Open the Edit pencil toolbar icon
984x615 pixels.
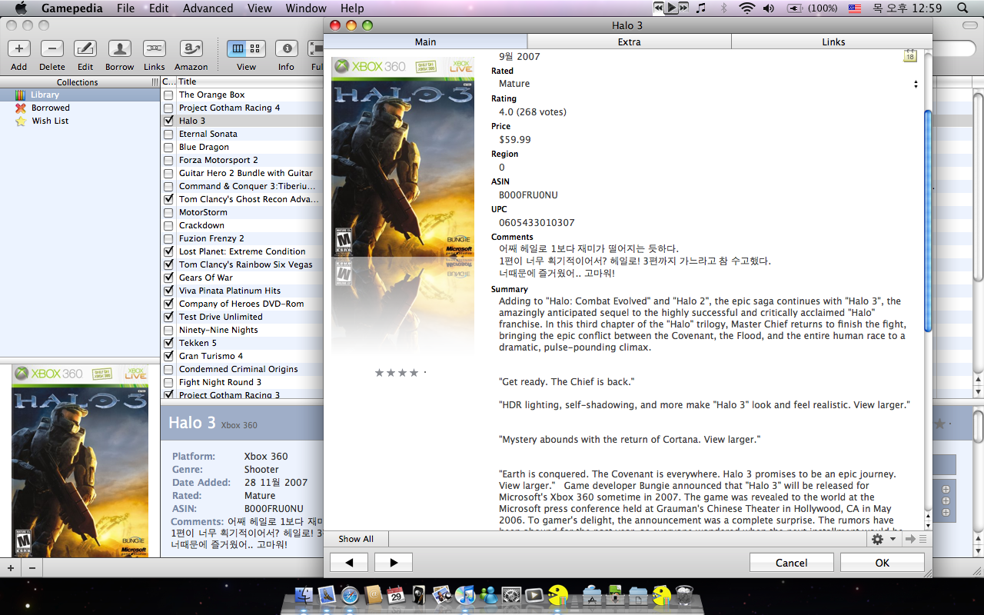(x=85, y=48)
